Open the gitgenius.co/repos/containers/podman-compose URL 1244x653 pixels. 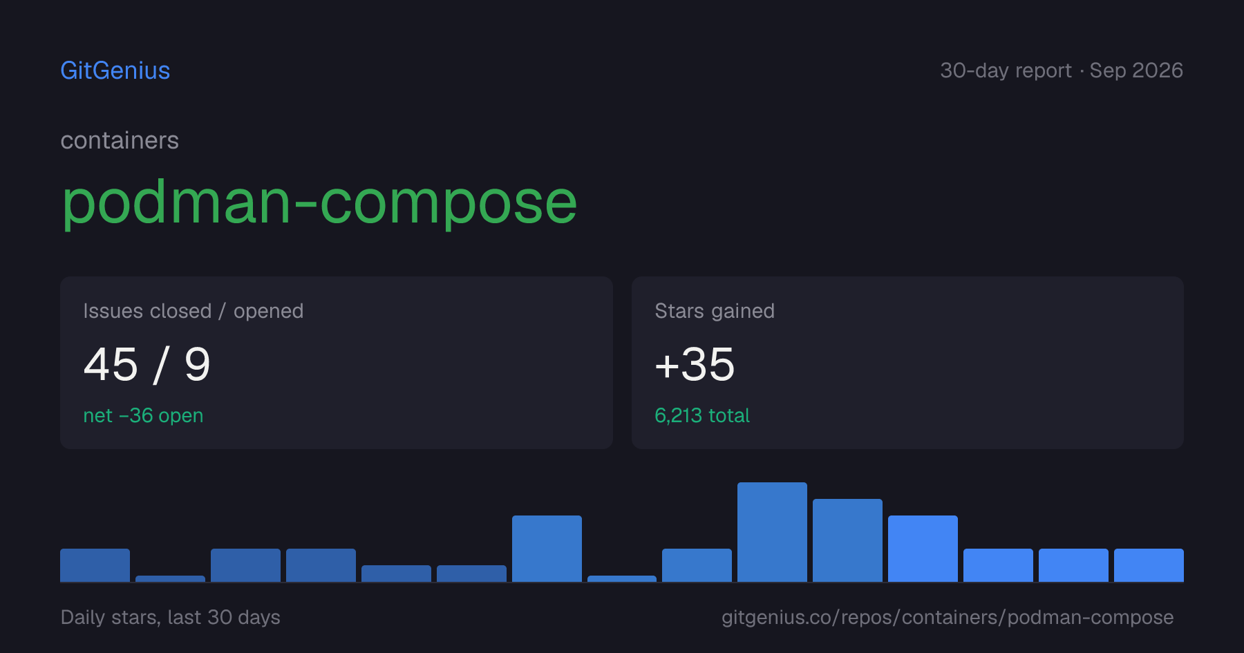948,617
